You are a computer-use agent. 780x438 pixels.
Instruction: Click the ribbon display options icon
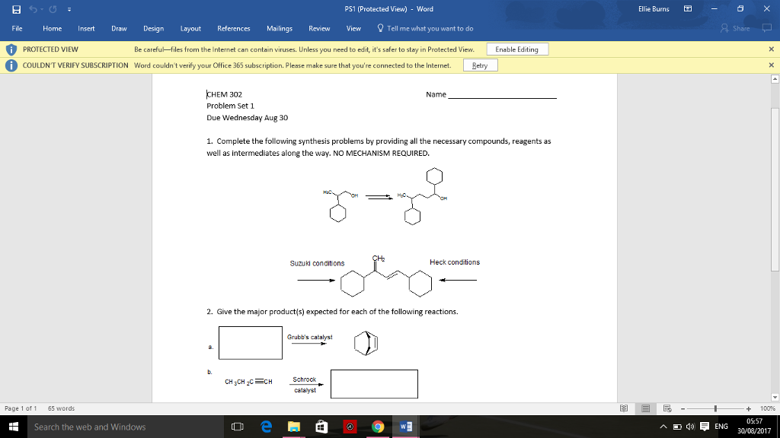688,8
